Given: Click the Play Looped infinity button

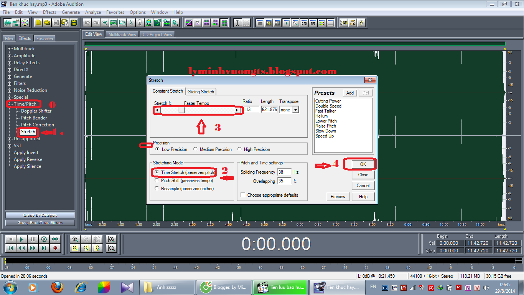Looking at the screenshot, I should point(55,239).
